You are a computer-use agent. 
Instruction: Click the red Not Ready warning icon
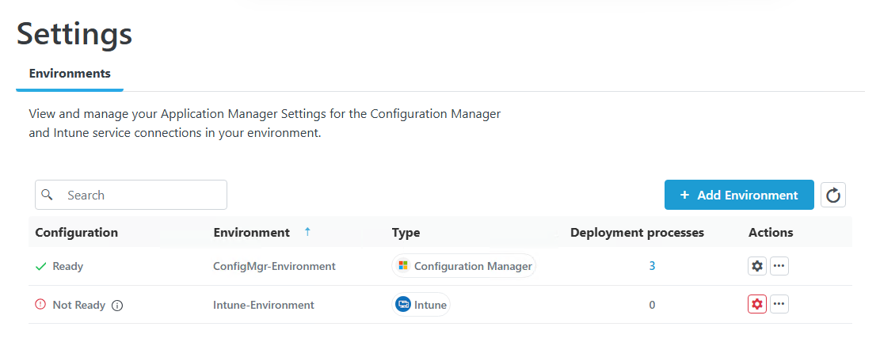(x=41, y=305)
